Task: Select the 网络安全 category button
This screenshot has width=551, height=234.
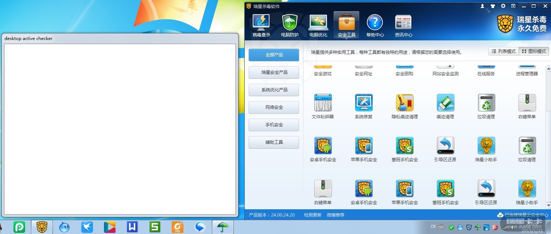Action: coord(274,107)
